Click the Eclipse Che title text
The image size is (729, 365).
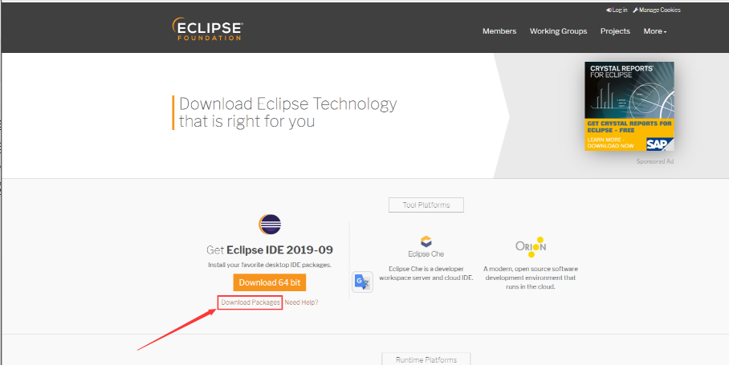point(426,254)
